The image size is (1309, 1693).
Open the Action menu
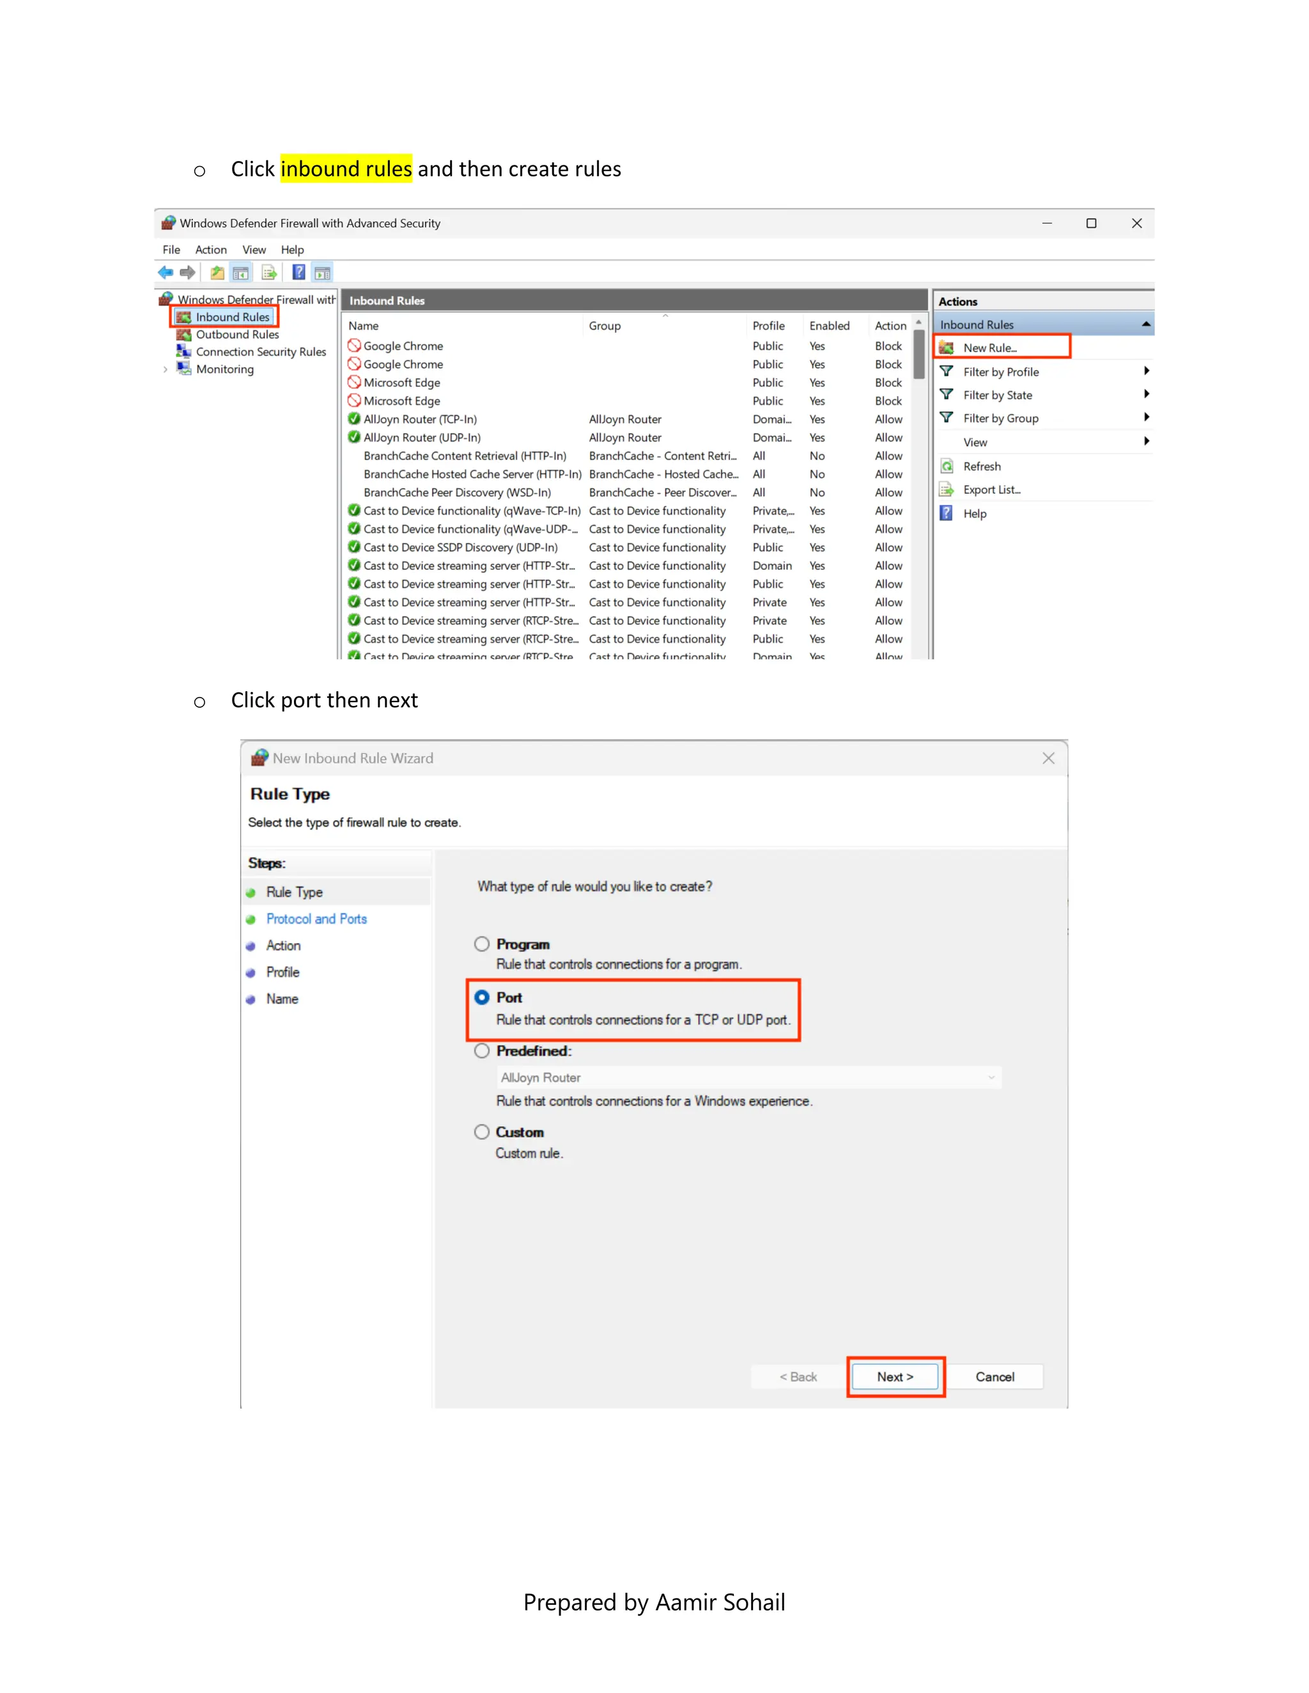coord(211,250)
